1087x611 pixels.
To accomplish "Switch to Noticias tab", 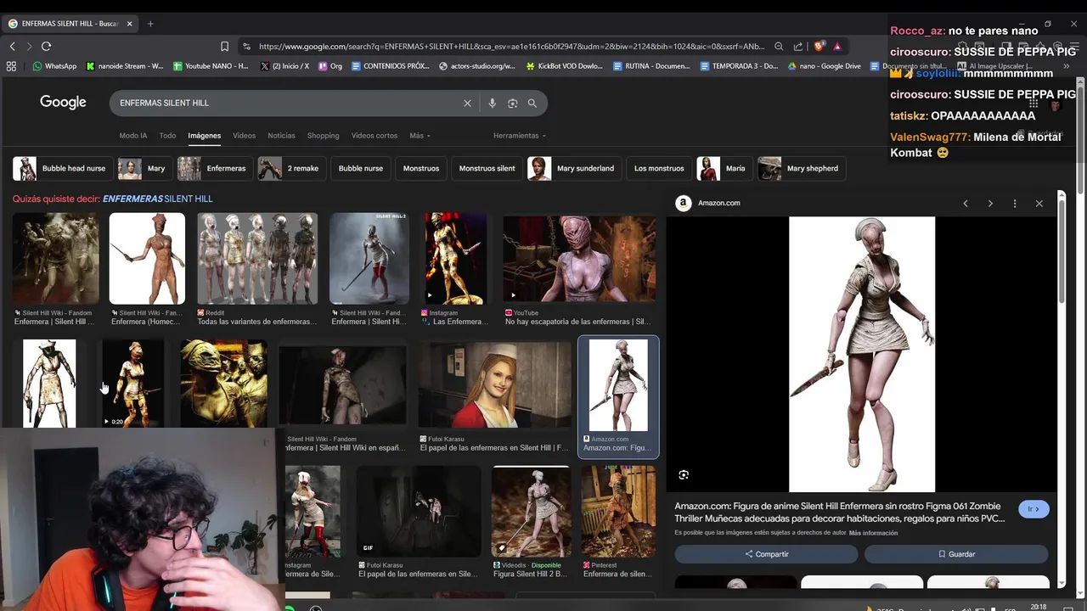I will coord(282,136).
